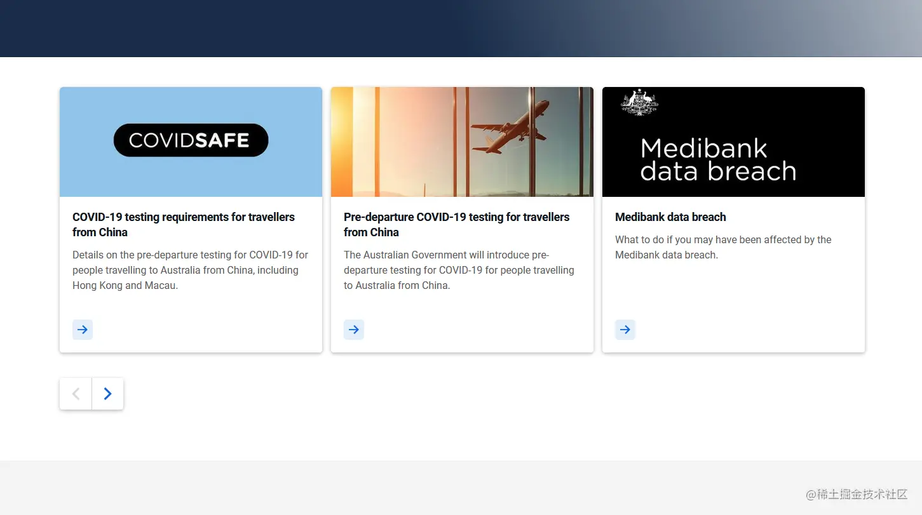Open the Medibank data breach banner image
This screenshot has height=515, width=922.
click(x=733, y=142)
